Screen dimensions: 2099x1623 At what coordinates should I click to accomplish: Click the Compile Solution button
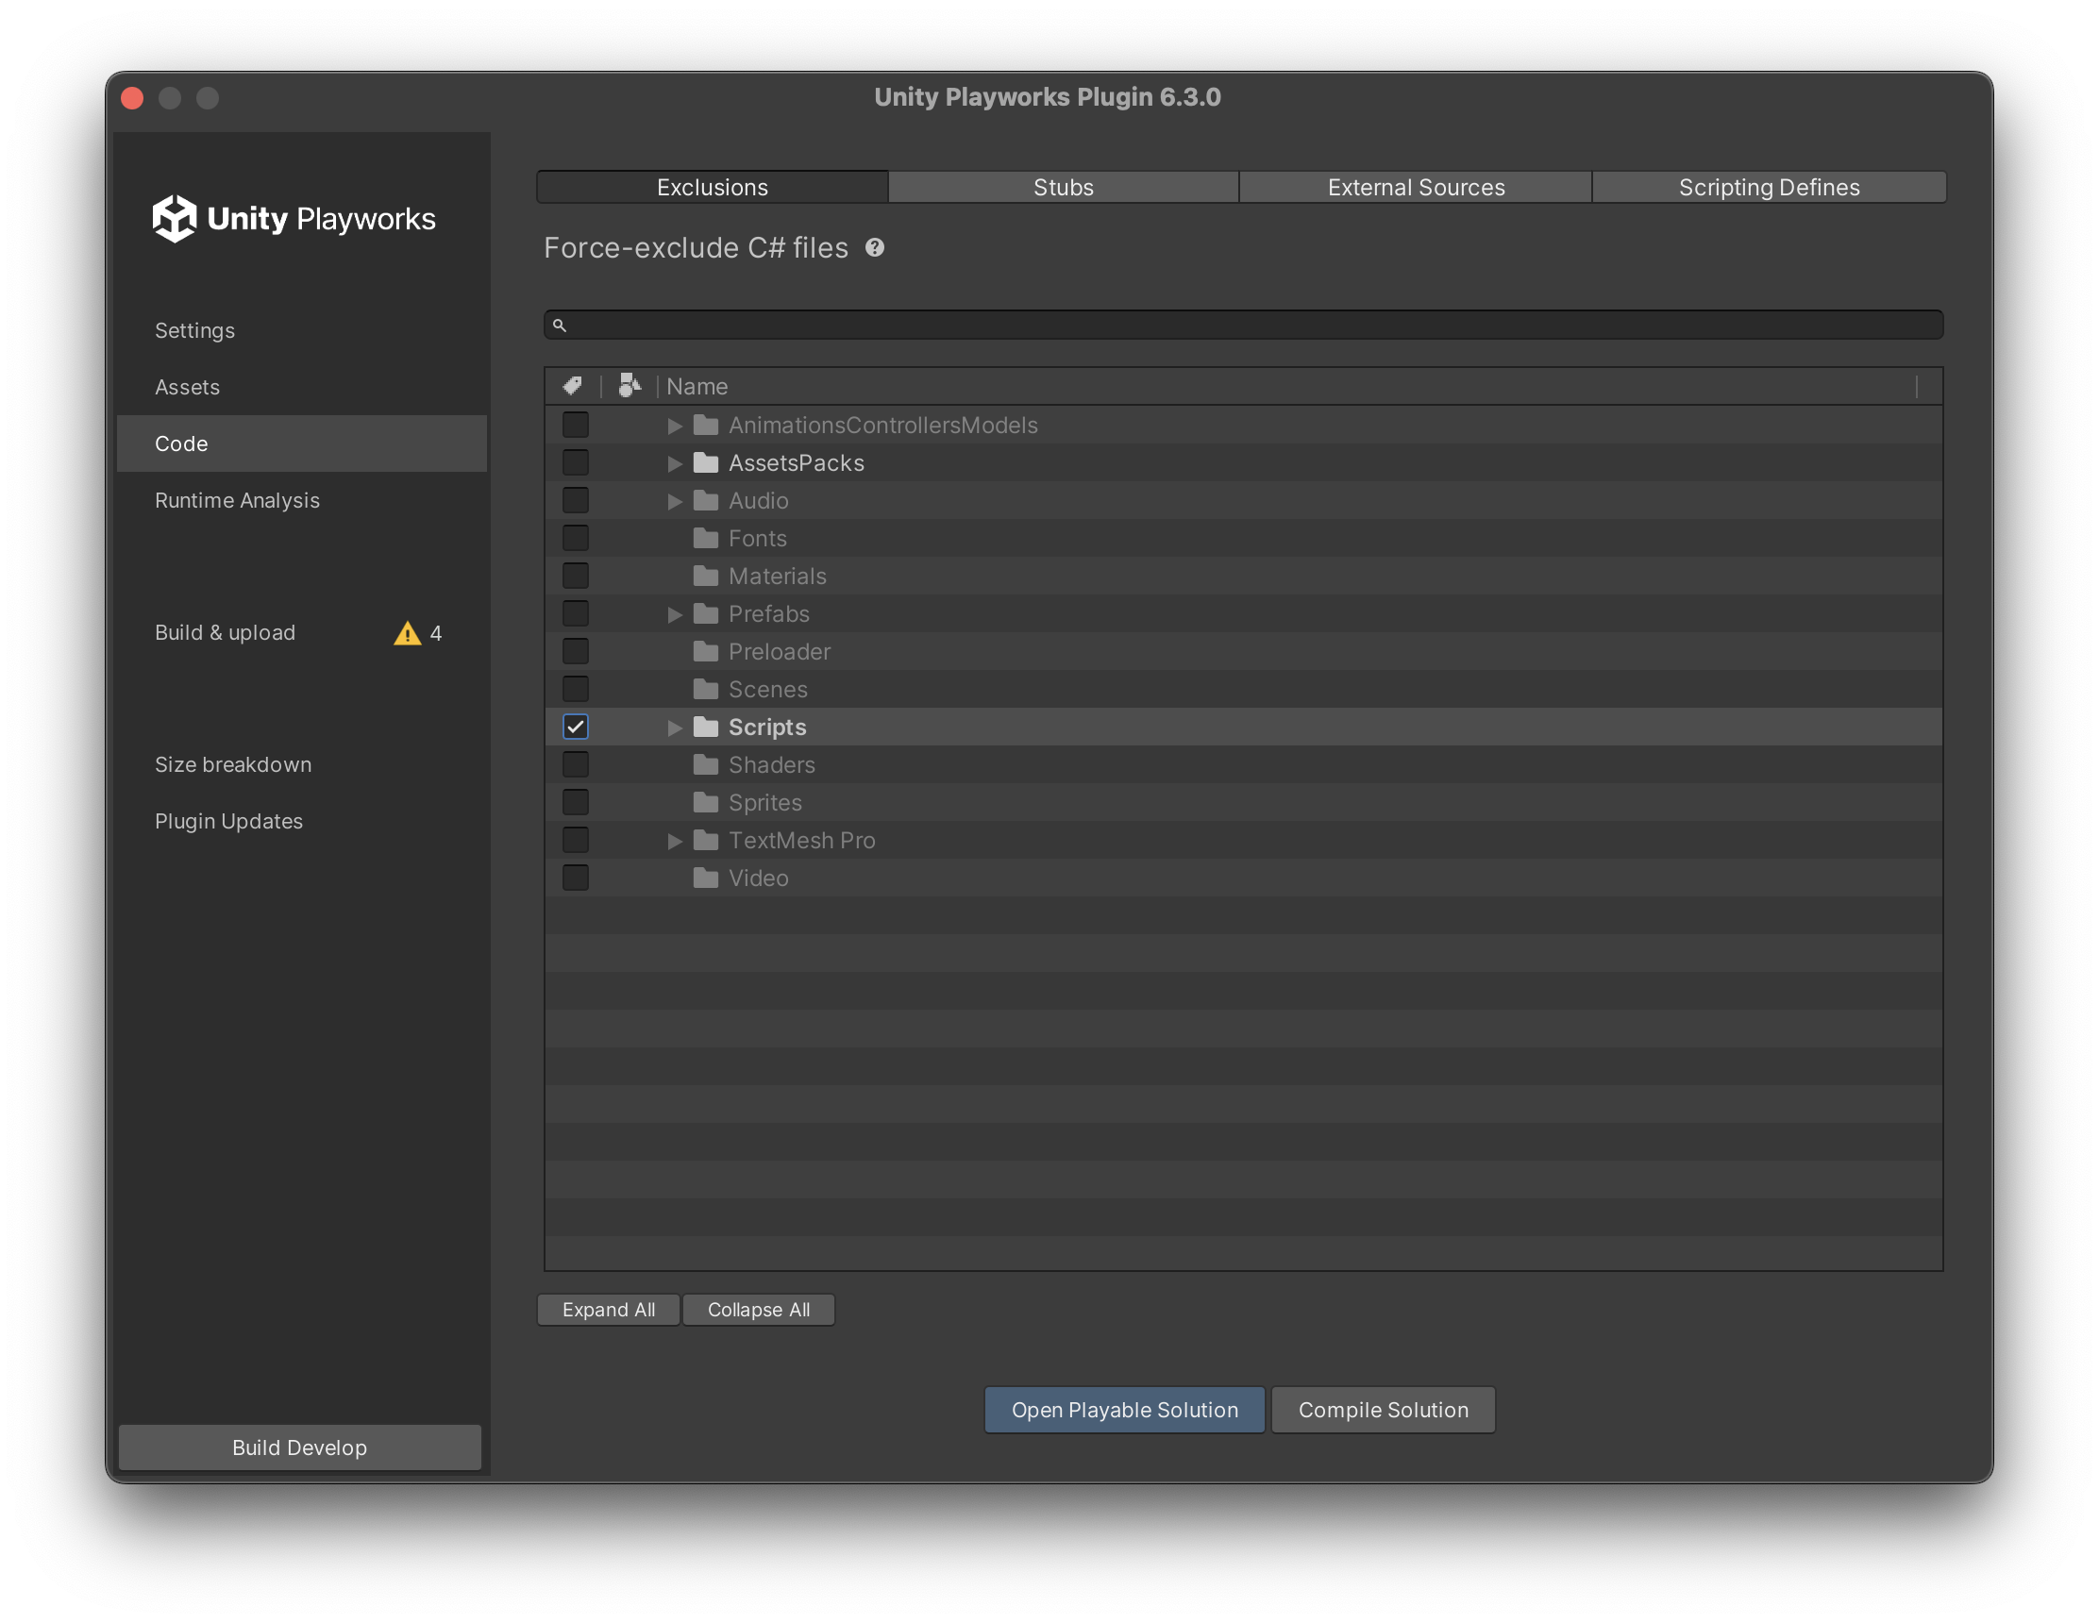[1383, 1410]
